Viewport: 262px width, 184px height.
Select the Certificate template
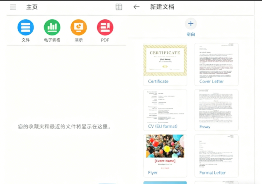[x=165, y=60]
